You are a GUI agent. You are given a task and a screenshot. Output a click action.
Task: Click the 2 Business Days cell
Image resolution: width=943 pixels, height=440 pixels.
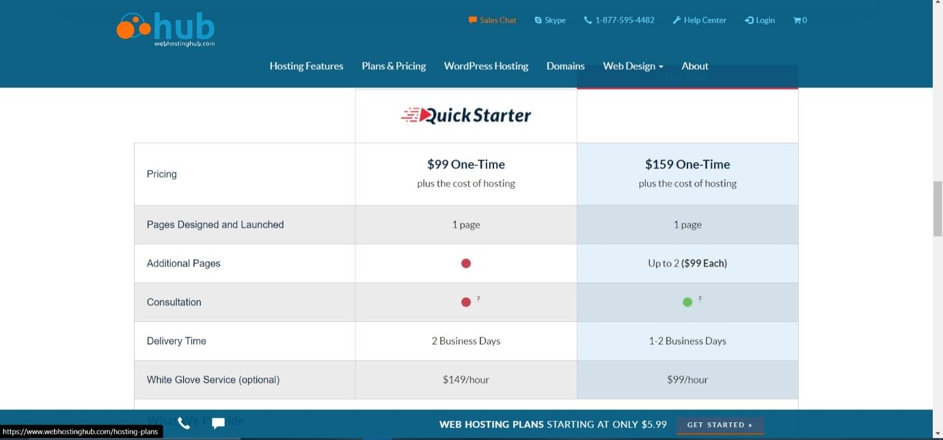coord(466,341)
